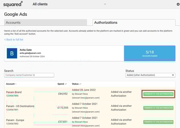Select the Panam - US Destinations account name
The image size is (180, 128).
click(20, 106)
